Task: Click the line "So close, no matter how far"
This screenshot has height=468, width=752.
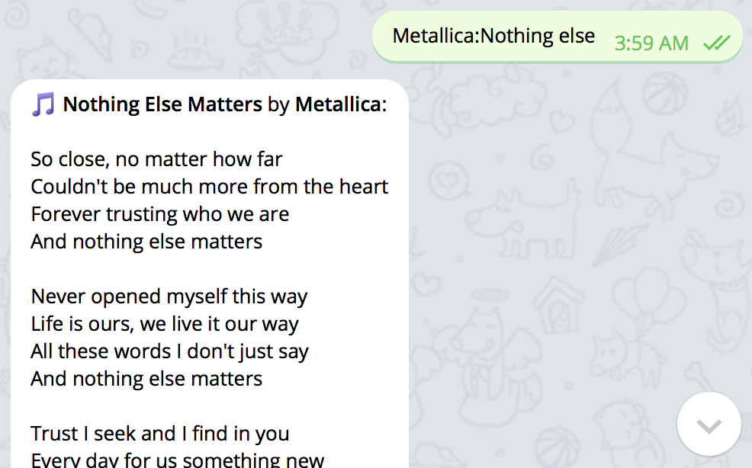Action: (156, 159)
